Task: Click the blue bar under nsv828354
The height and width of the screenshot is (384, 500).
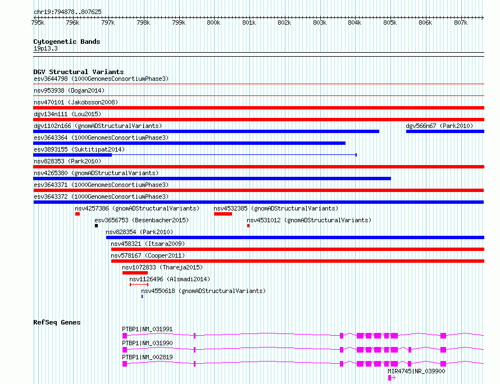Action: (x=296, y=237)
